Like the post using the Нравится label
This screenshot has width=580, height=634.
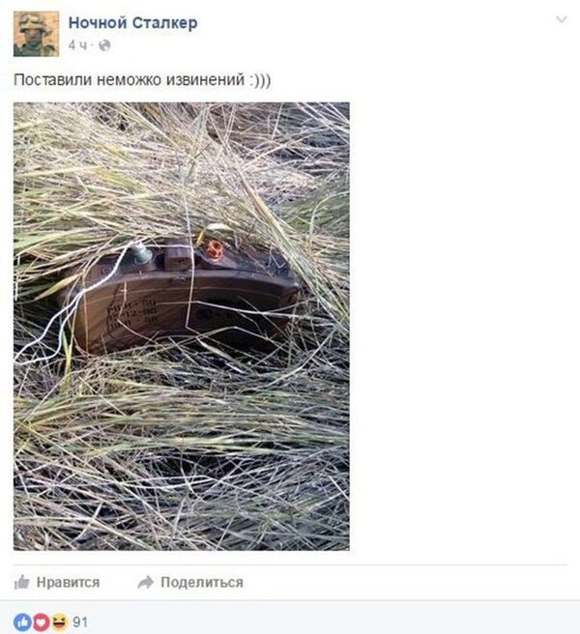(x=68, y=582)
